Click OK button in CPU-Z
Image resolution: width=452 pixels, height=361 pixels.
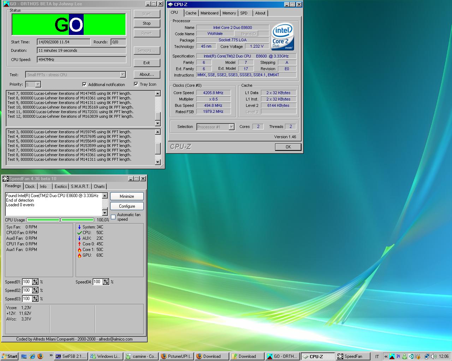click(x=288, y=147)
